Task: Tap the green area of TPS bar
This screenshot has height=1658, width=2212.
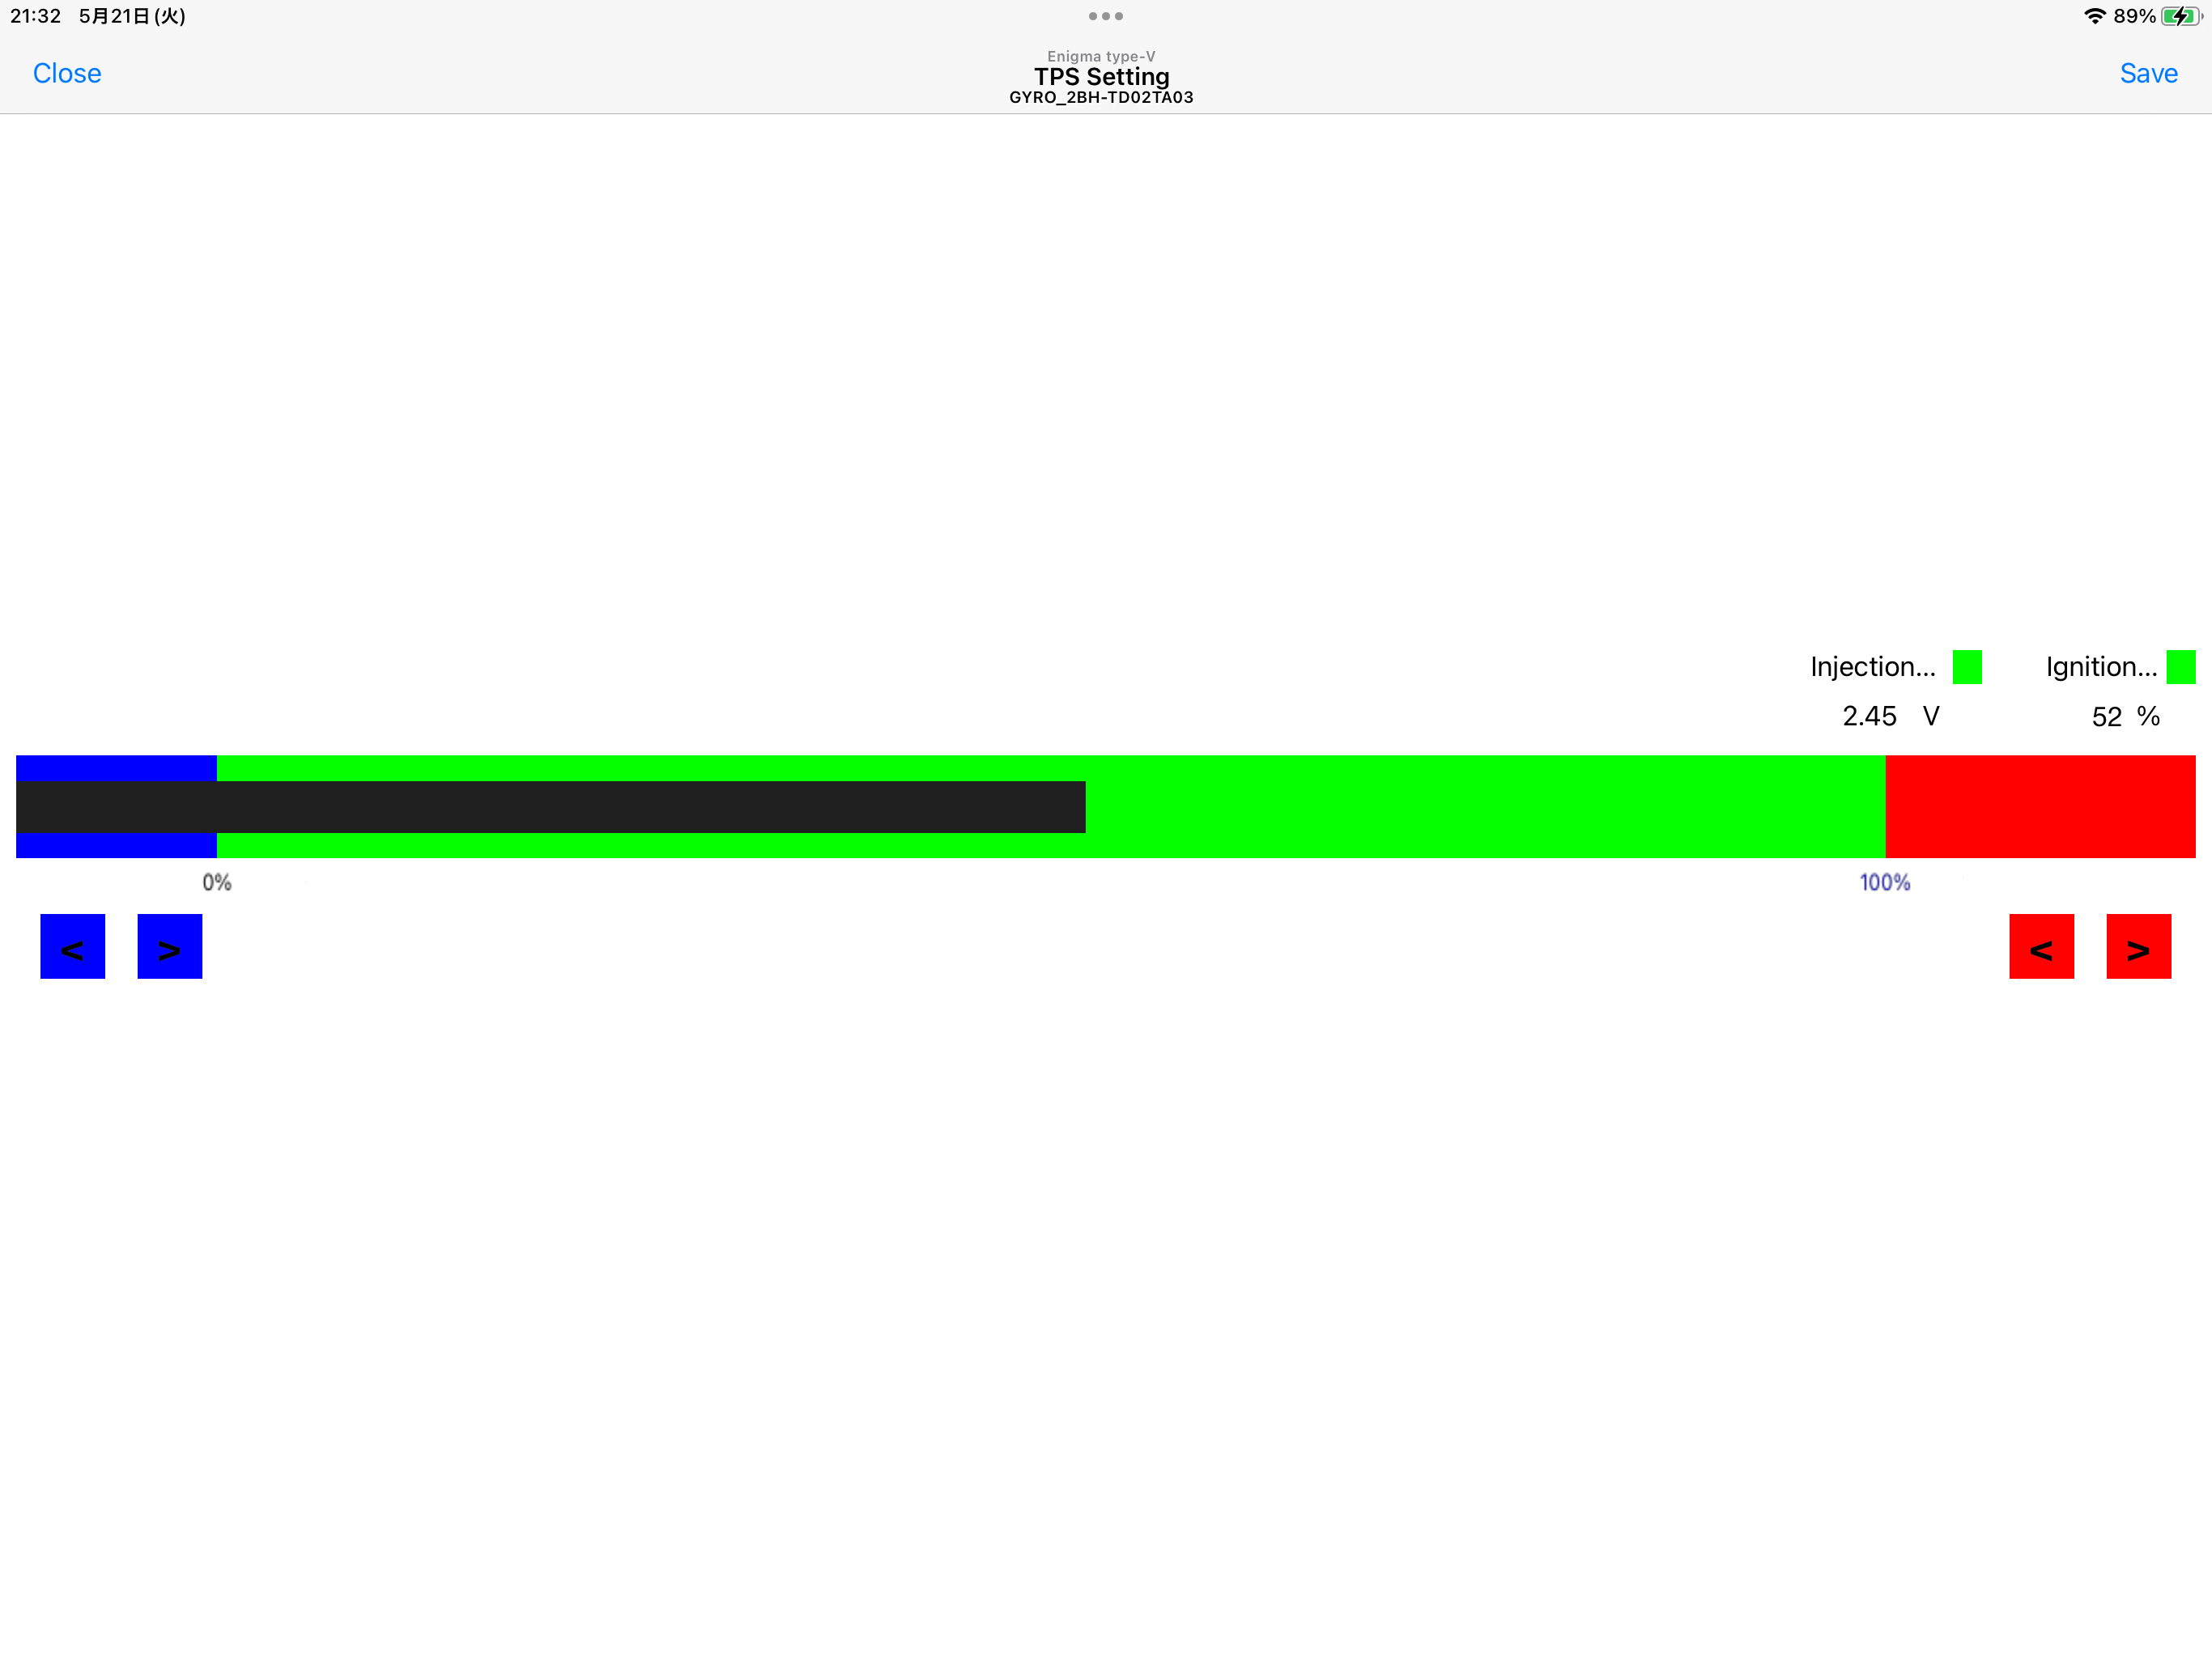Action: 1480,806
